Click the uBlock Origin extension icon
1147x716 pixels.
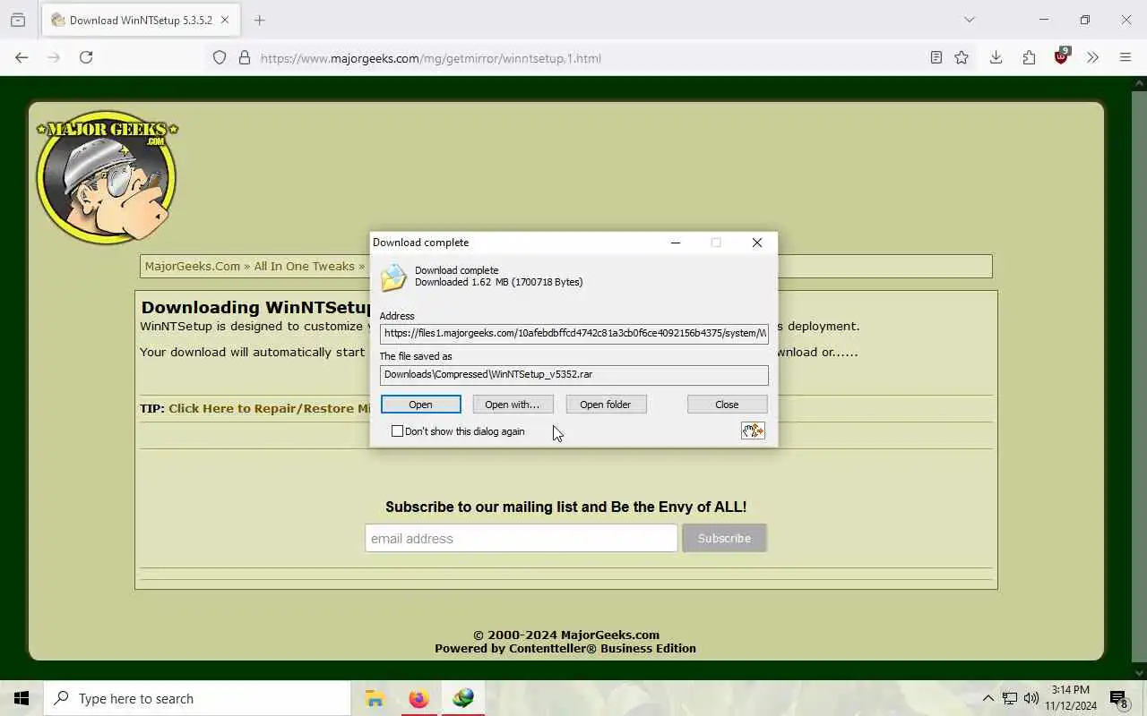pyautogui.click(x=1061, y=56)
